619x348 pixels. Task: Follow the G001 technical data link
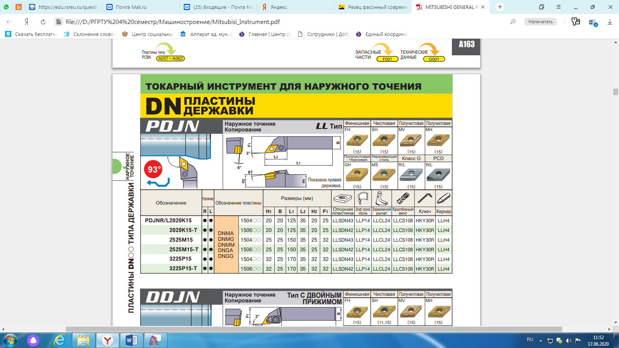tap(434, 59)
